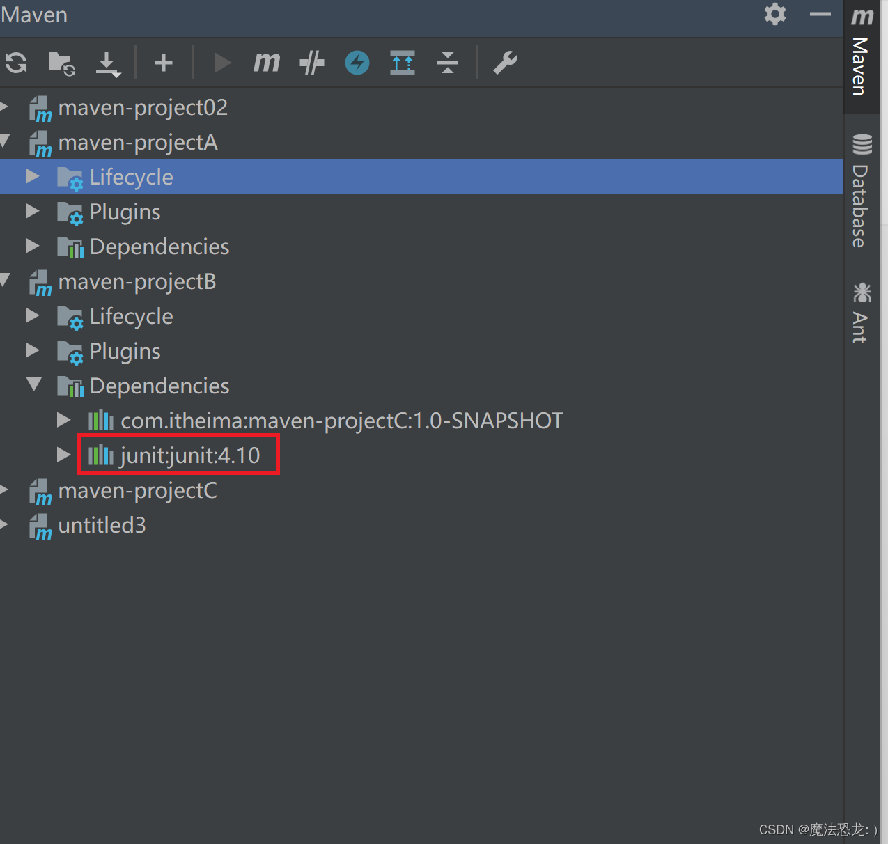Click maven-project02 module icon
Screen dimensions: 888x844
(40, 109)
